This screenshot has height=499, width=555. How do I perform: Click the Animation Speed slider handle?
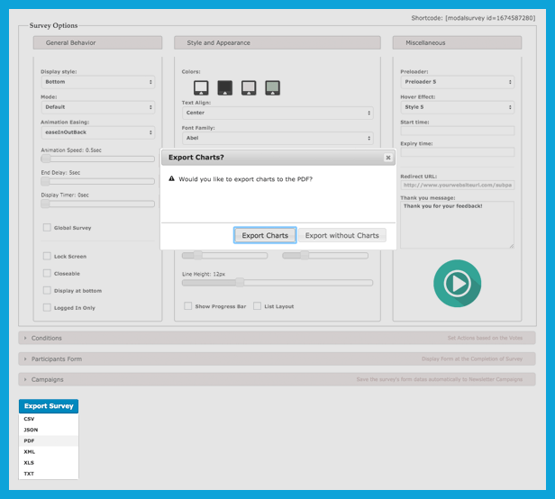[x=46, y=159]
